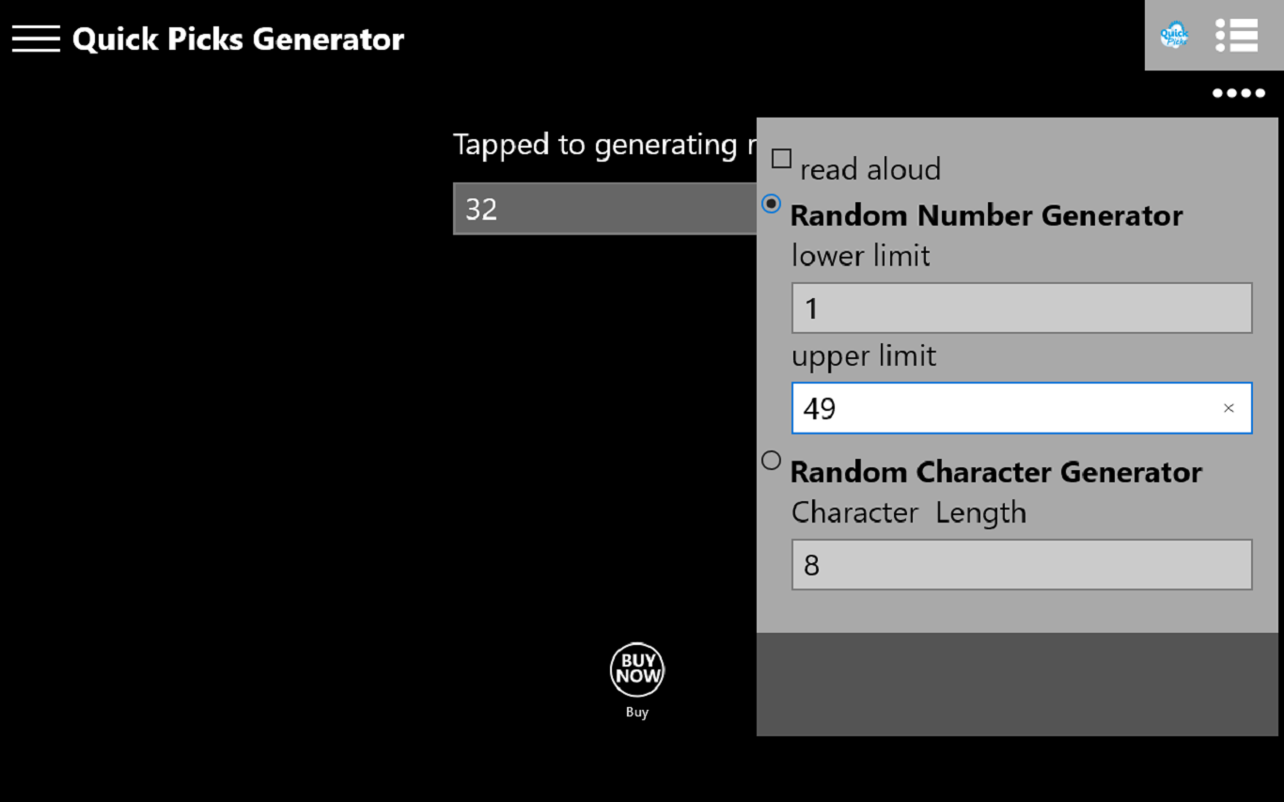Select the Random Number Generator radio button

(x=771, y=203)
